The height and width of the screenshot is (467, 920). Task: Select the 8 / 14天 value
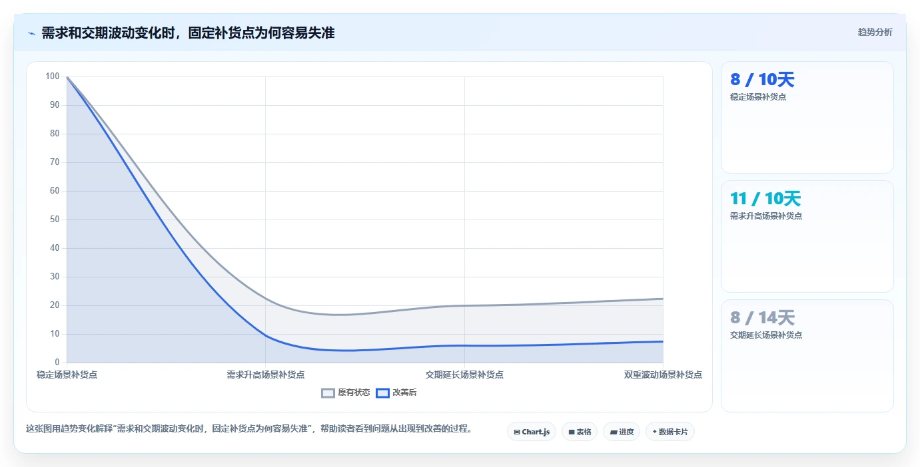762,318
